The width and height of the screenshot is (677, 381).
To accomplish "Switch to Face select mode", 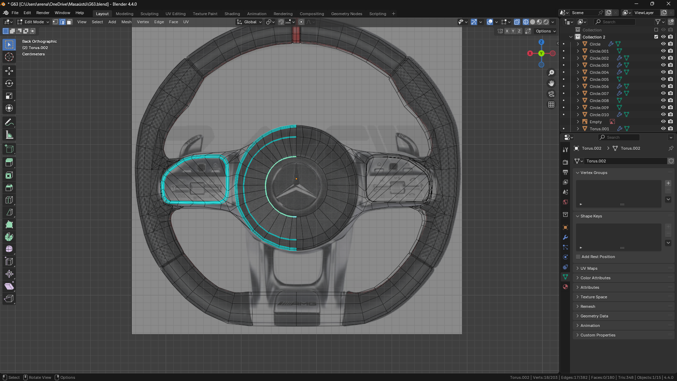I will [x=70, y=22].
